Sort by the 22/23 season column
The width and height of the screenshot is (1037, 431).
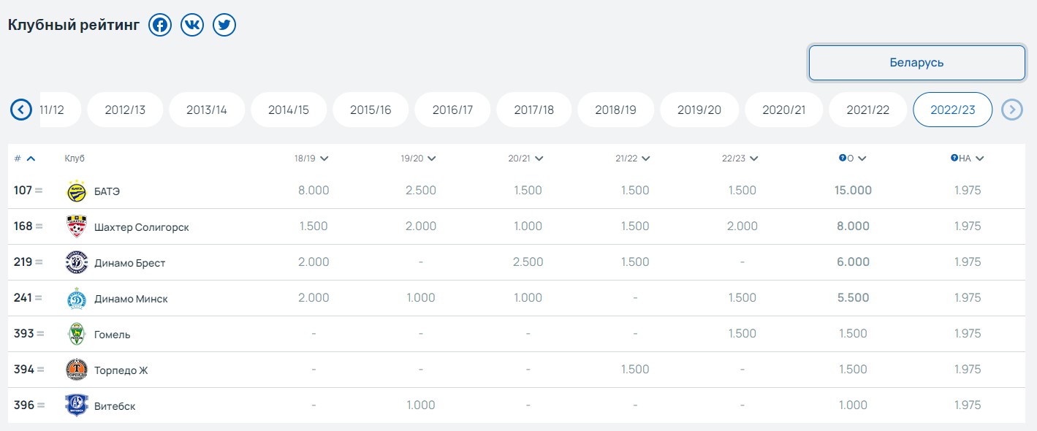(740, 159)
